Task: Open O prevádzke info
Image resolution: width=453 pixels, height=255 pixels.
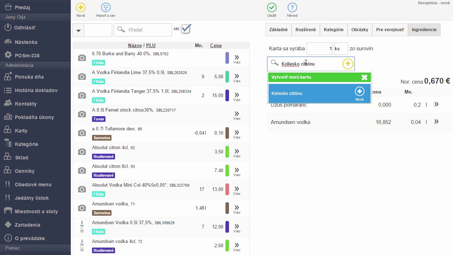Action: coord(35,238)
